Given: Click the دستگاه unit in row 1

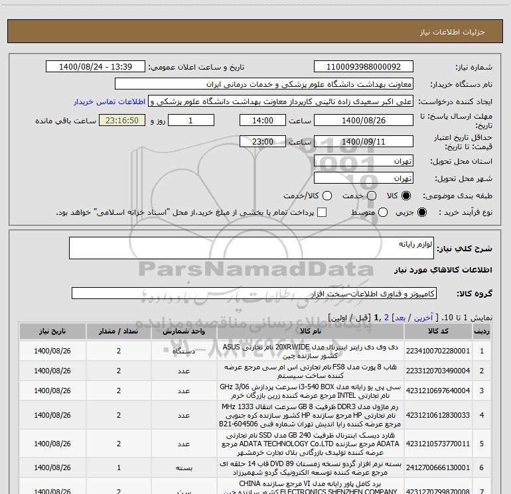Looking at the screenshot, I should click(184, 351).
